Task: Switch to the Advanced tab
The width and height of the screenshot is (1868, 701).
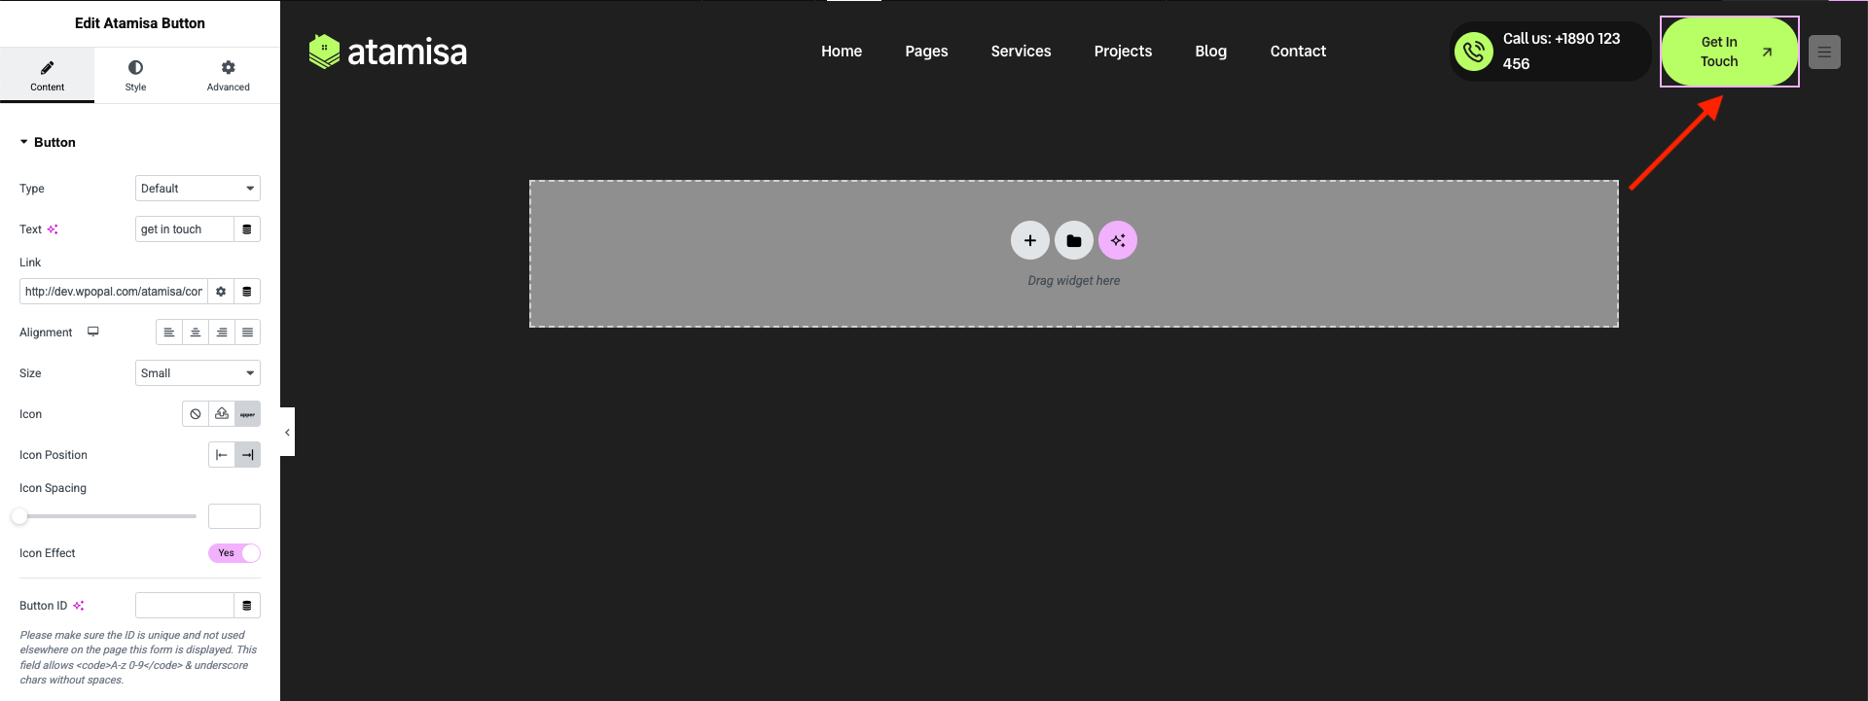Action: (x=228, y=75)
